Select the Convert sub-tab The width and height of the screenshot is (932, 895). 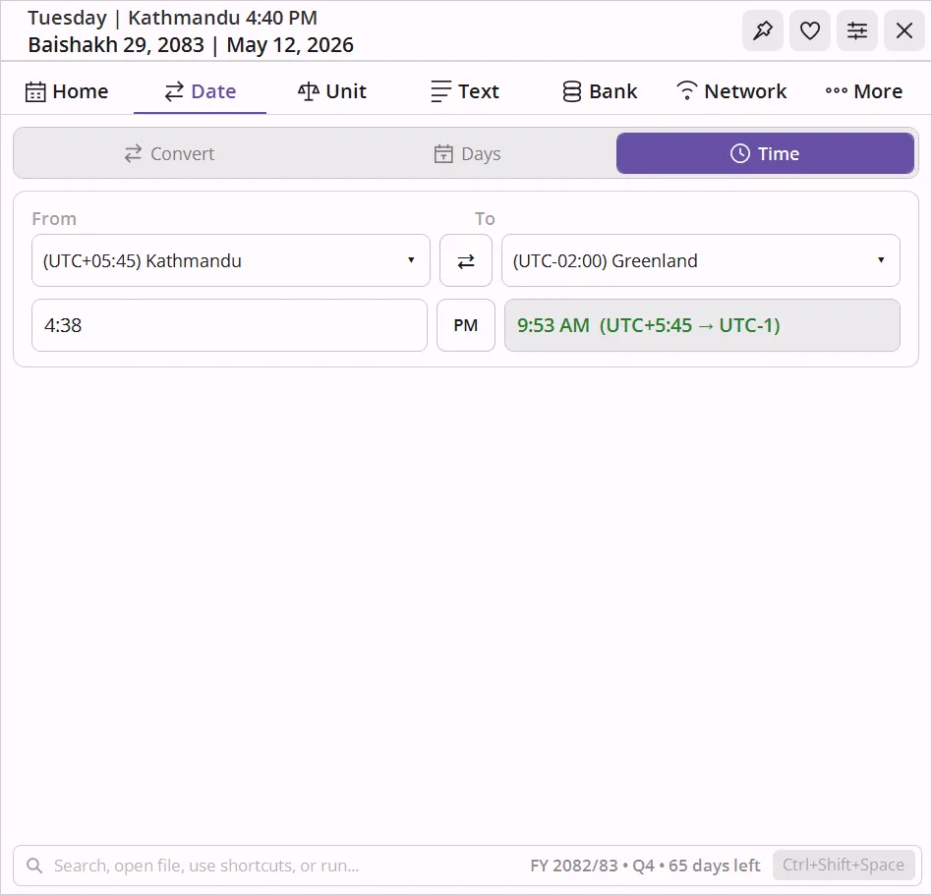169,154
